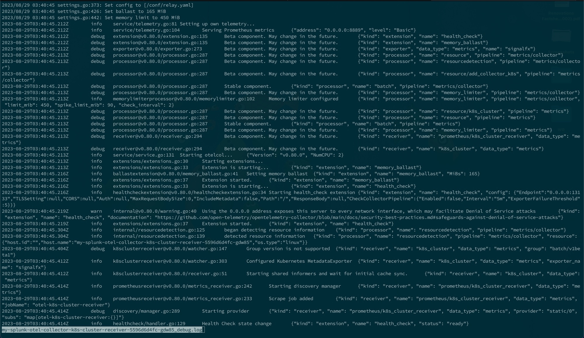Viewport: 584px width, 338px height.
Task: Click "settings.go:373" source reference
Action: [x=78, y=5]
